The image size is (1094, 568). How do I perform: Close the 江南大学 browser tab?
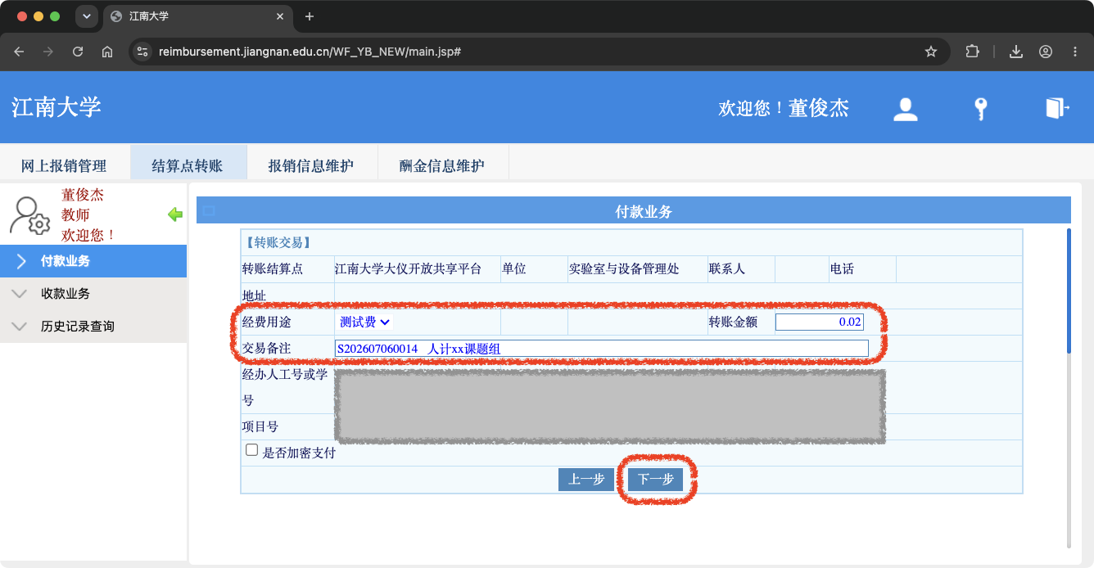tap(280, 16)
